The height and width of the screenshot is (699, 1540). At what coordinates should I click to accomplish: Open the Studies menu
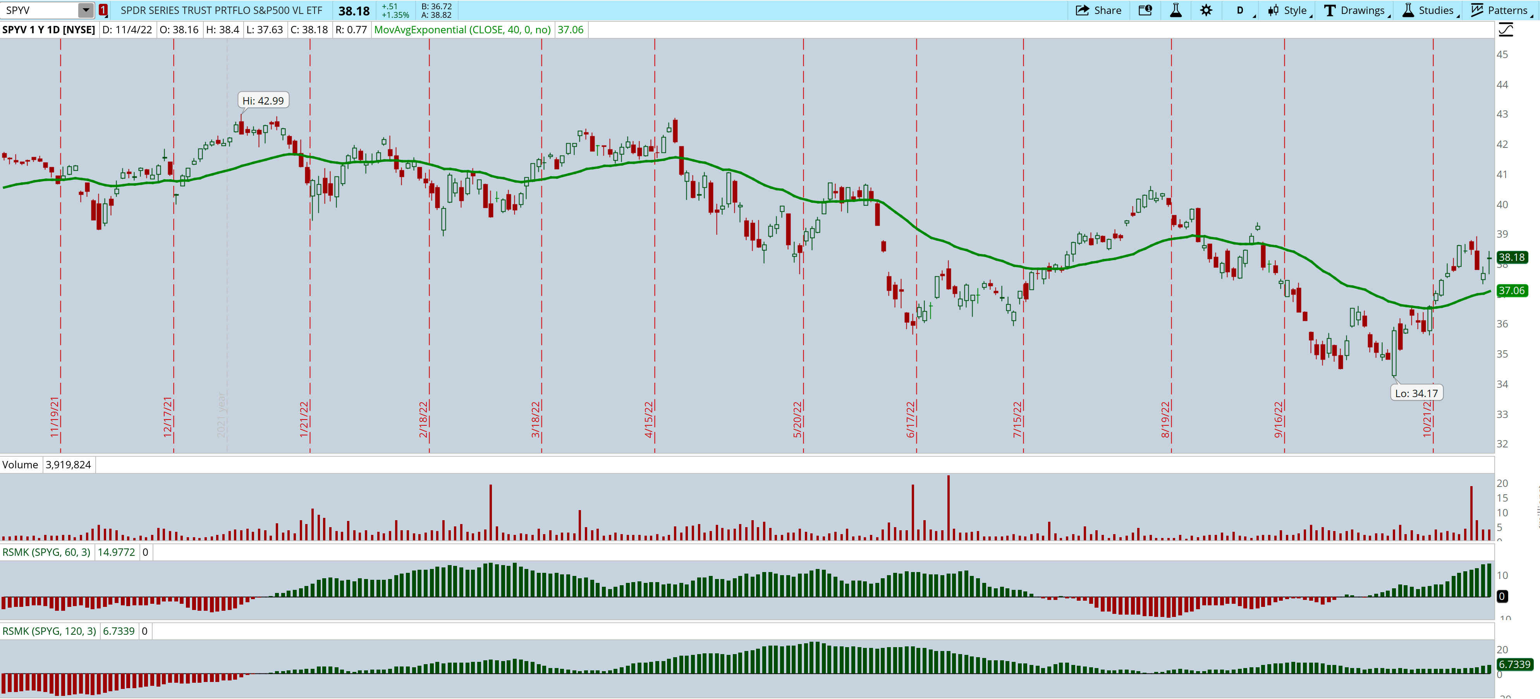pyautogui.click(x=1430, y=10)
